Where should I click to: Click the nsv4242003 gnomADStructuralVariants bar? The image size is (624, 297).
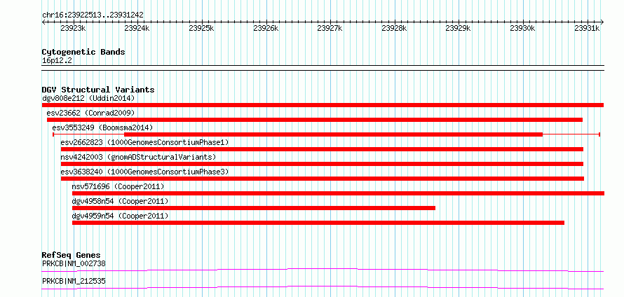pyautogui.click(x=322, y=164)
